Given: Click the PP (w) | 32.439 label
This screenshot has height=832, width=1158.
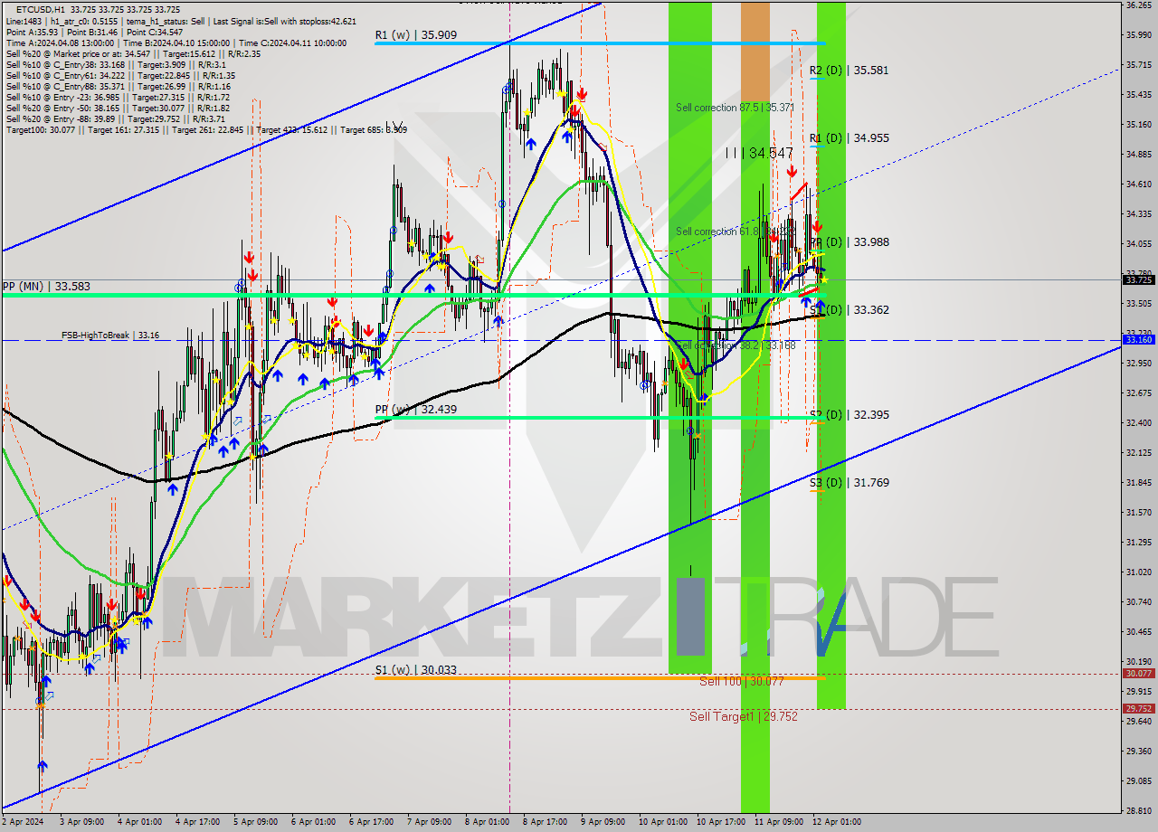Looking at the screenshot, I should point(416,409).
